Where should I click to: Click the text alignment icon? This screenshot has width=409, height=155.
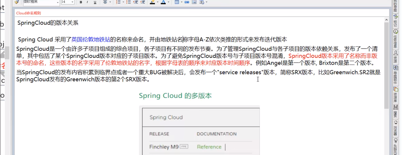click(105, 2)
